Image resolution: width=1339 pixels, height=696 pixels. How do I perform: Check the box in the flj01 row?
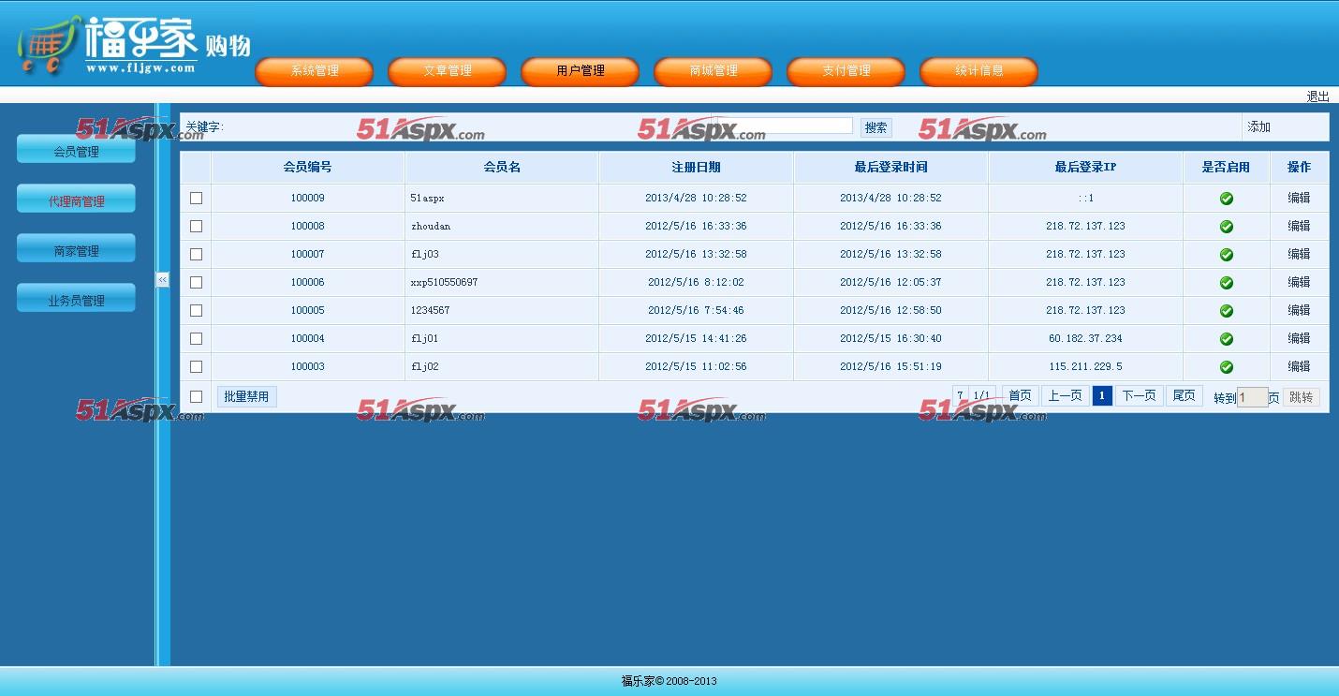click(x=196, y=338)
